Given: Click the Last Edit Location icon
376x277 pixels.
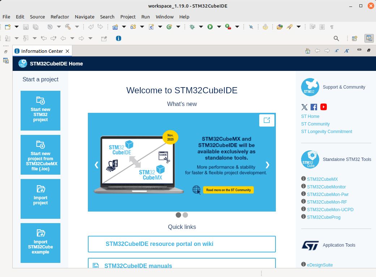Looking at the screenshot, I should tap(44, 38).
